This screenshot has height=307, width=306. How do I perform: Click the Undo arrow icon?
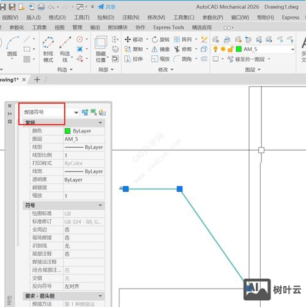pos(51,7)
